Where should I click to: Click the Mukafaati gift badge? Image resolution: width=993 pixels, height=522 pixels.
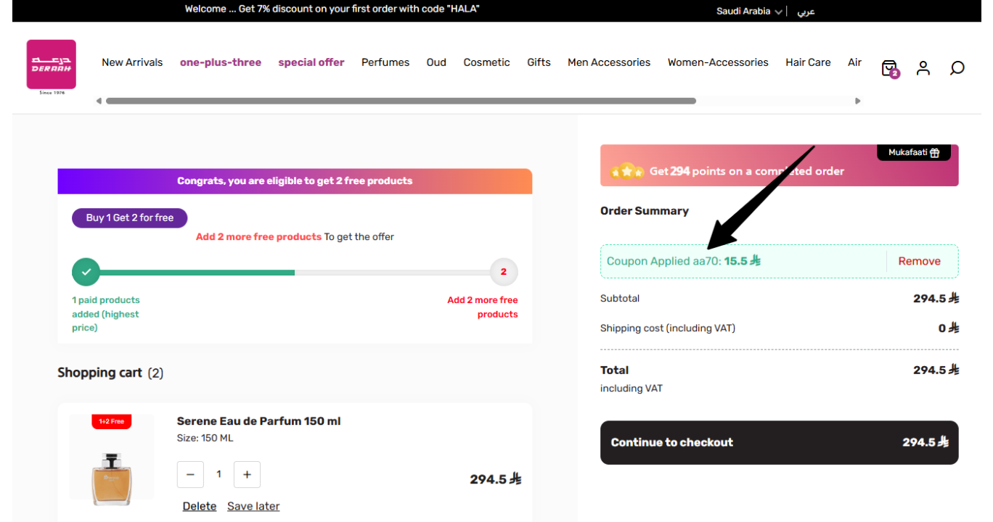914,152
